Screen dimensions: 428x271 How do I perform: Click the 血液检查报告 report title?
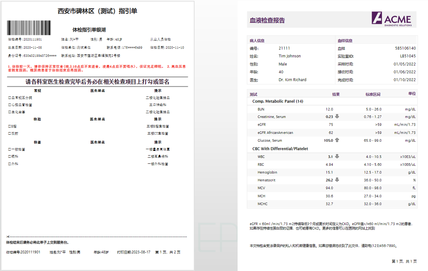267,20
